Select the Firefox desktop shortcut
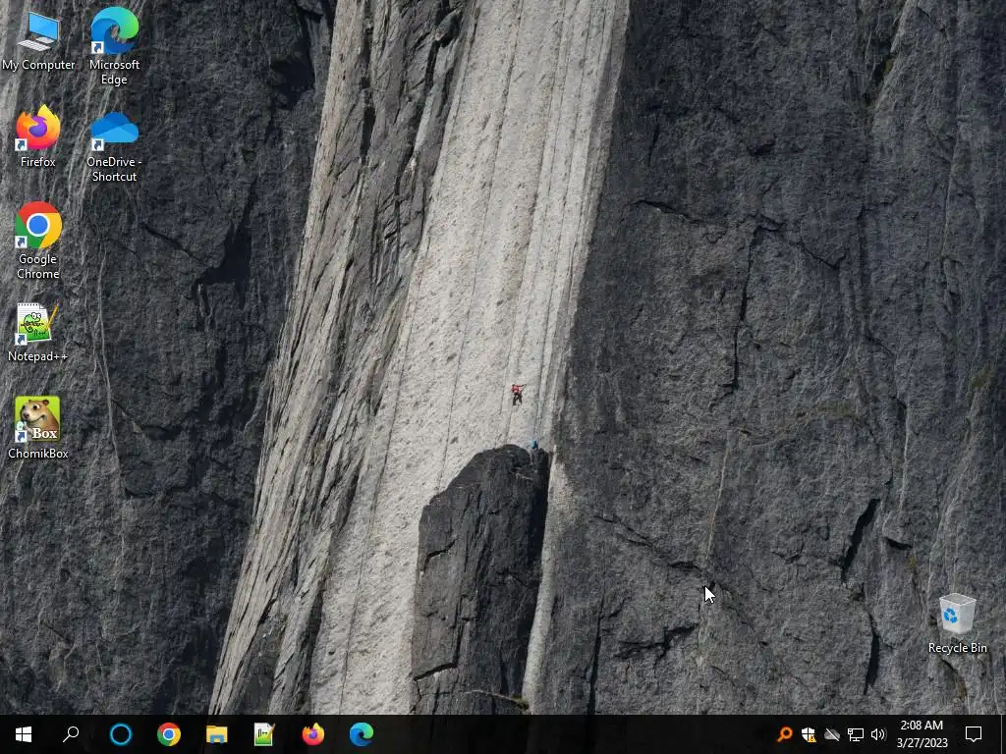Image resolution: width=1006 pixels, height=754 pixels. point(38,136)
